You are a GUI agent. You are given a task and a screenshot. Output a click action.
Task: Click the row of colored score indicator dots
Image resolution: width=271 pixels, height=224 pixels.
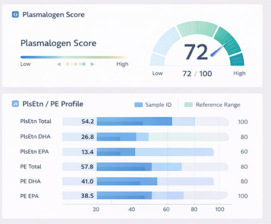coord(76,64)
